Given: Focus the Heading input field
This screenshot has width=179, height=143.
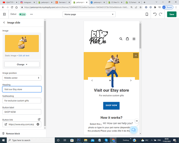Looking at the screenshot, I should click(x=22, y=89).
